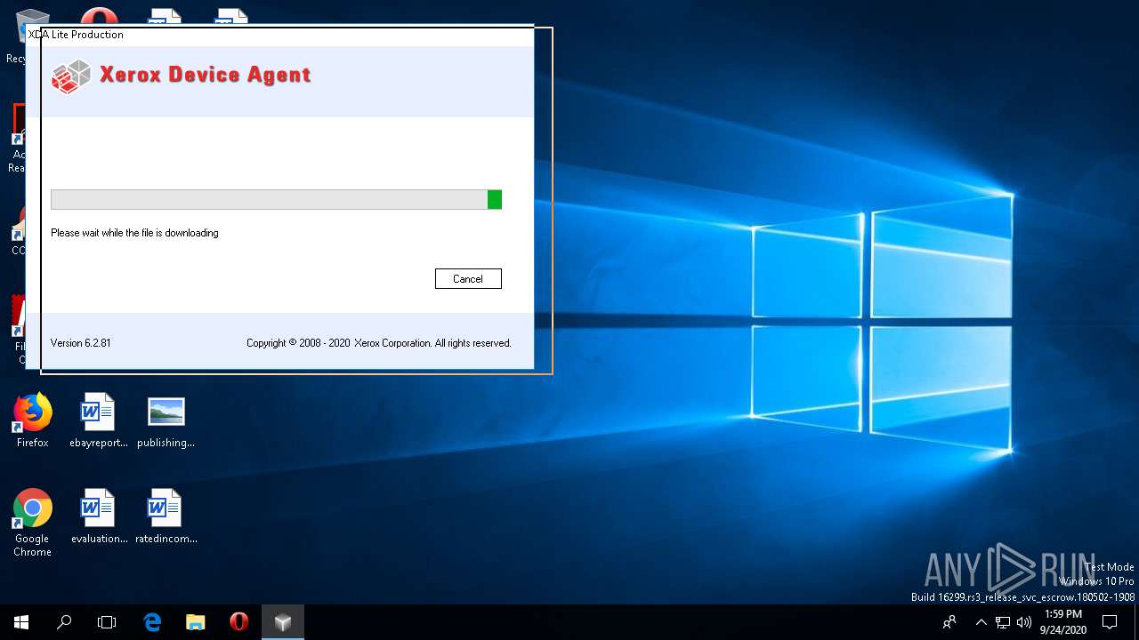The height and width of the screenshot is (640, 1139).
Task: Show hidden system tray icons
Action: 981,622
